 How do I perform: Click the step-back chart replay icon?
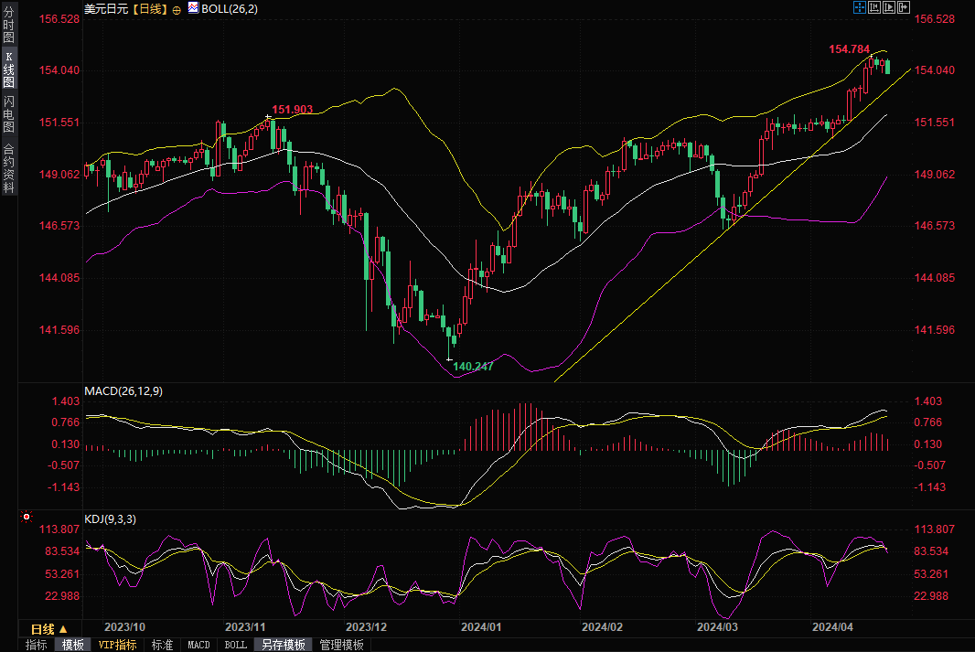point(874,7)
